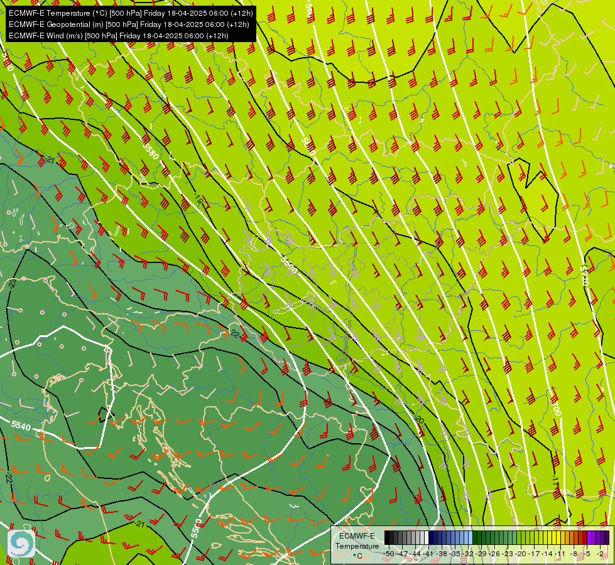Pick the light blue swatch above -32 in legend
Image resolution: width=615 pixels, height=565 pixels.
(471, 537)
